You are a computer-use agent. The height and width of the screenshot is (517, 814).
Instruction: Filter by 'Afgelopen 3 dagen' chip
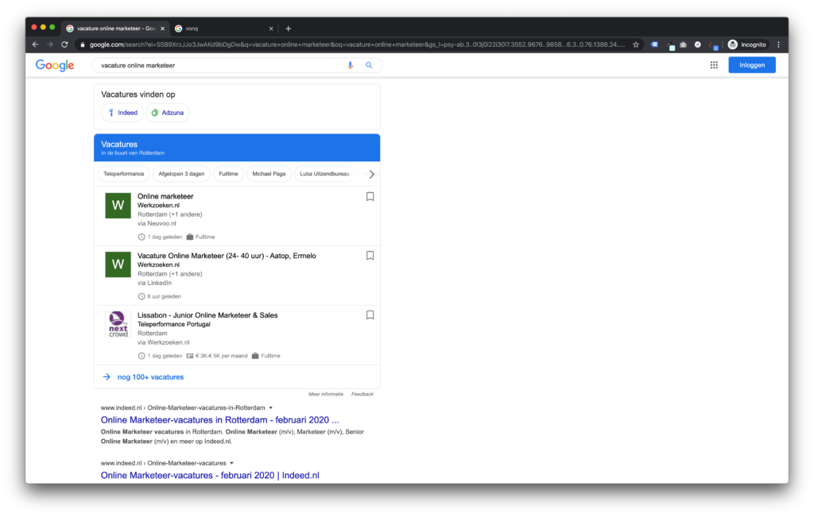click(181, 174)
